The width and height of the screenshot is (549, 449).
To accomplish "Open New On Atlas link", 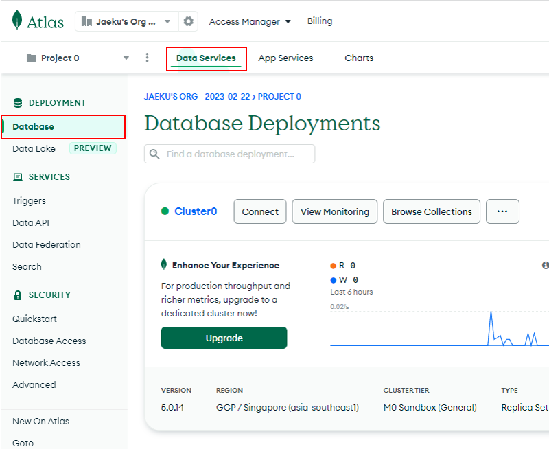I will [x=41, y=422].
